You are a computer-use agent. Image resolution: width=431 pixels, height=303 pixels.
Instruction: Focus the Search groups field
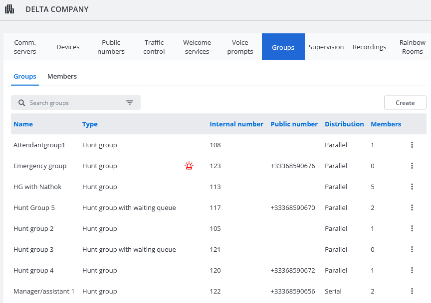click(76, 102)
